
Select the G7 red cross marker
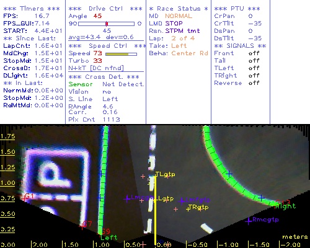click(x=82, y=226)
